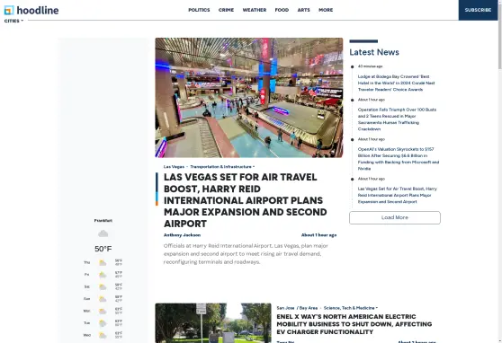Expand the Science, Tech & Medicine category tag
The height and width of the screenshot is (343, 502).
(351, 308)
